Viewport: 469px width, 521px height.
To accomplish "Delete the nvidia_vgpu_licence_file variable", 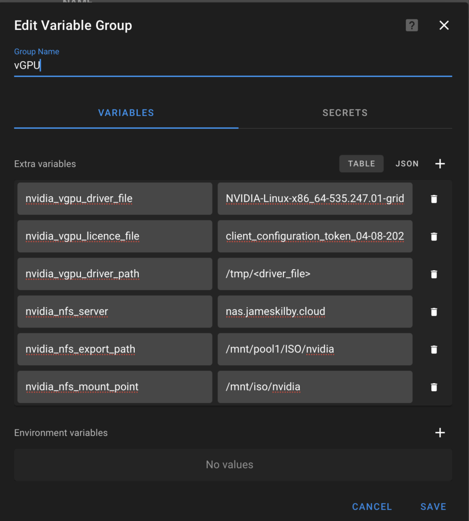I will (433, 236).
